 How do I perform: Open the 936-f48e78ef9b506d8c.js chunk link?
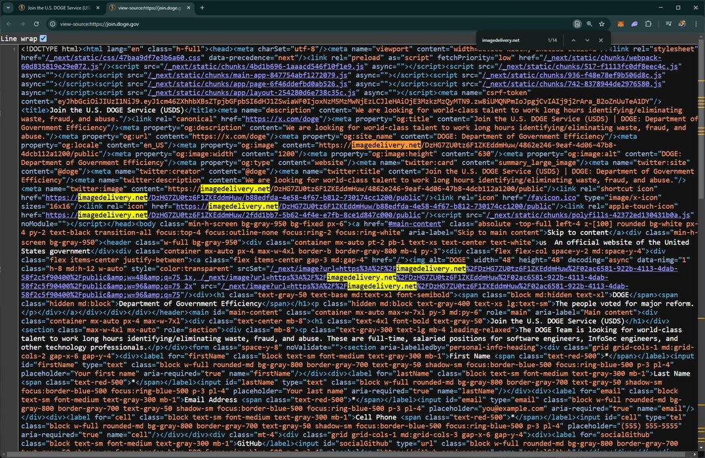pyautogui.click(x=572, y=75)
